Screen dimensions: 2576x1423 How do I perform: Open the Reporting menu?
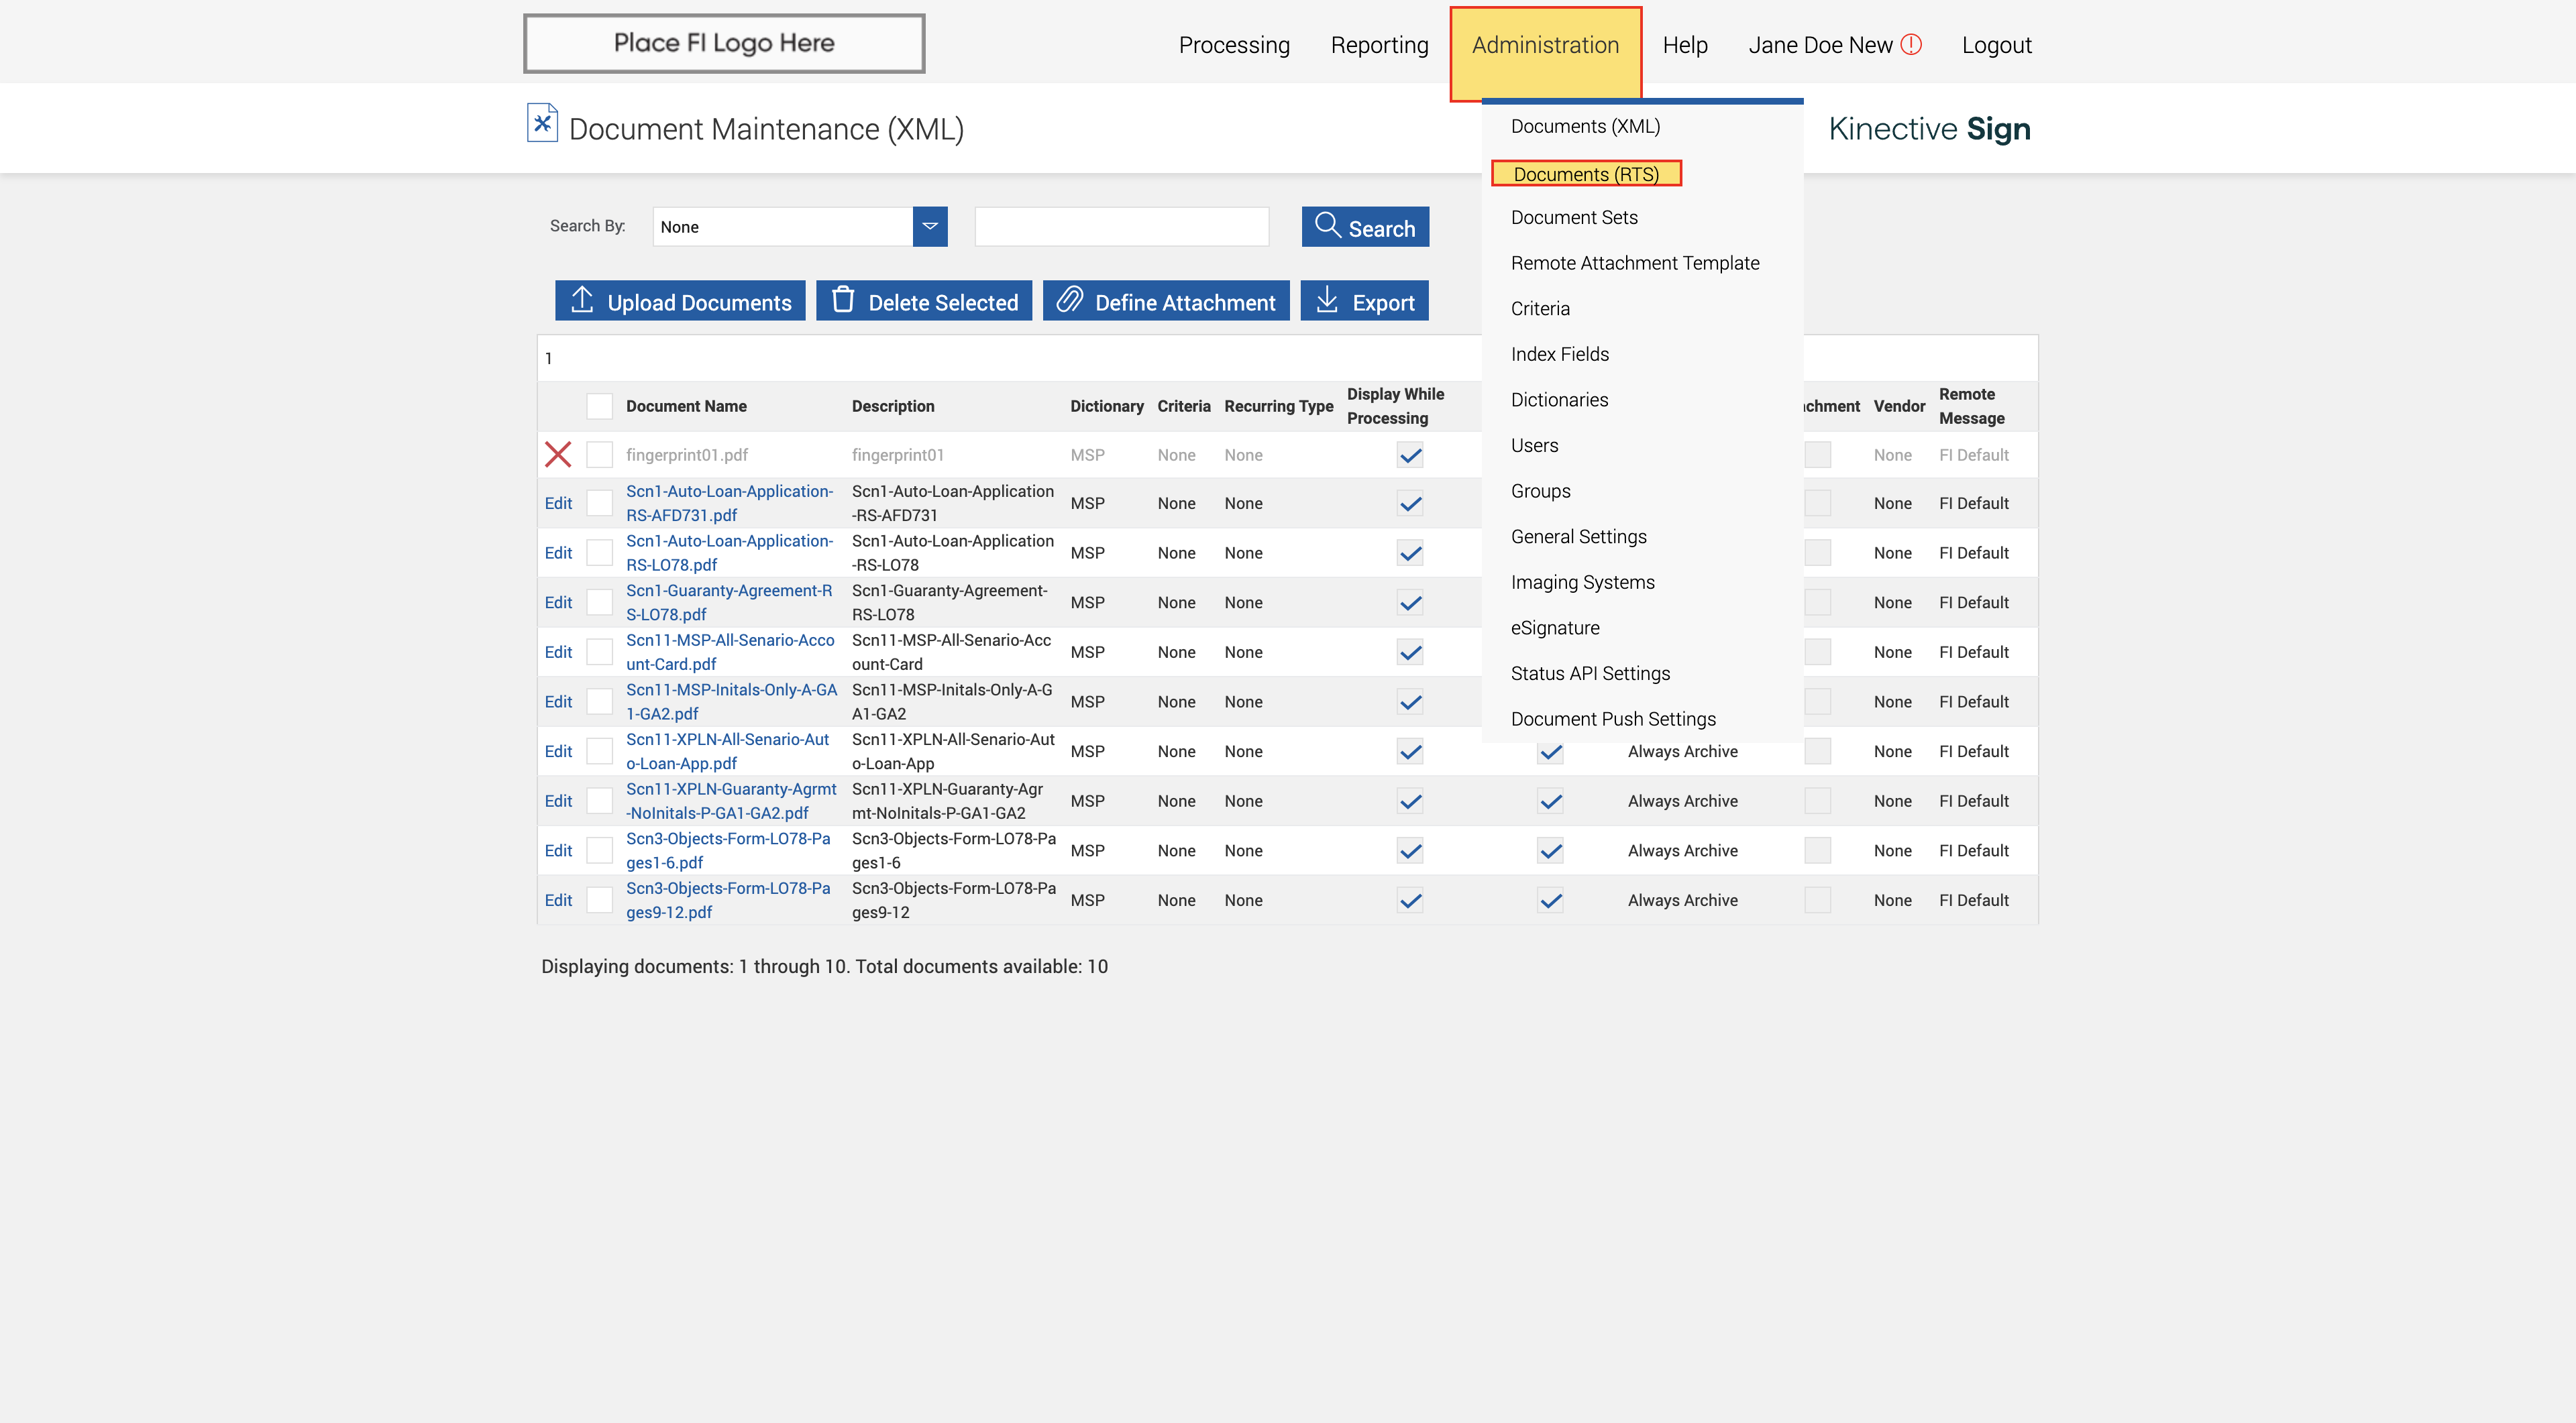tap(1379, 45)
